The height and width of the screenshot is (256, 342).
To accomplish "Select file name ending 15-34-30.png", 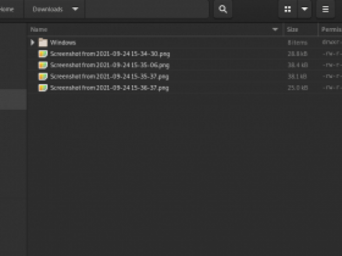I will click(110, 54).
